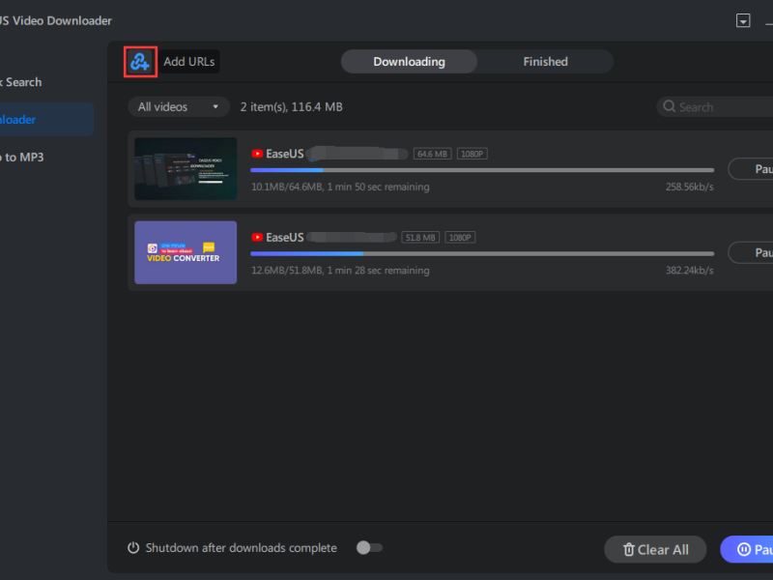The image size is (773, 580).
Task: Click the blue Pause all button
Action: point(746,549)
